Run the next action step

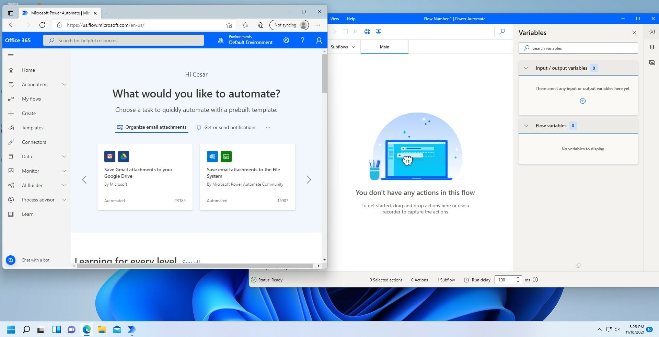pyautogui.click(x=356, y=32)
